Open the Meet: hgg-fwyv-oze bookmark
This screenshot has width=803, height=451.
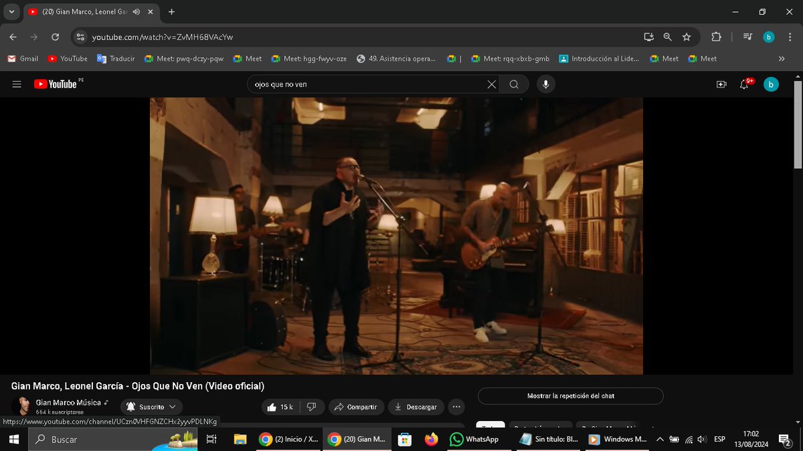[309, 59]
